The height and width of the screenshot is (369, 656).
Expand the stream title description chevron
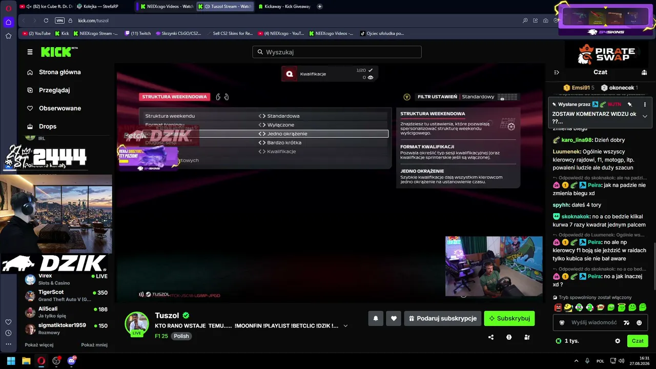click(345, 325)
